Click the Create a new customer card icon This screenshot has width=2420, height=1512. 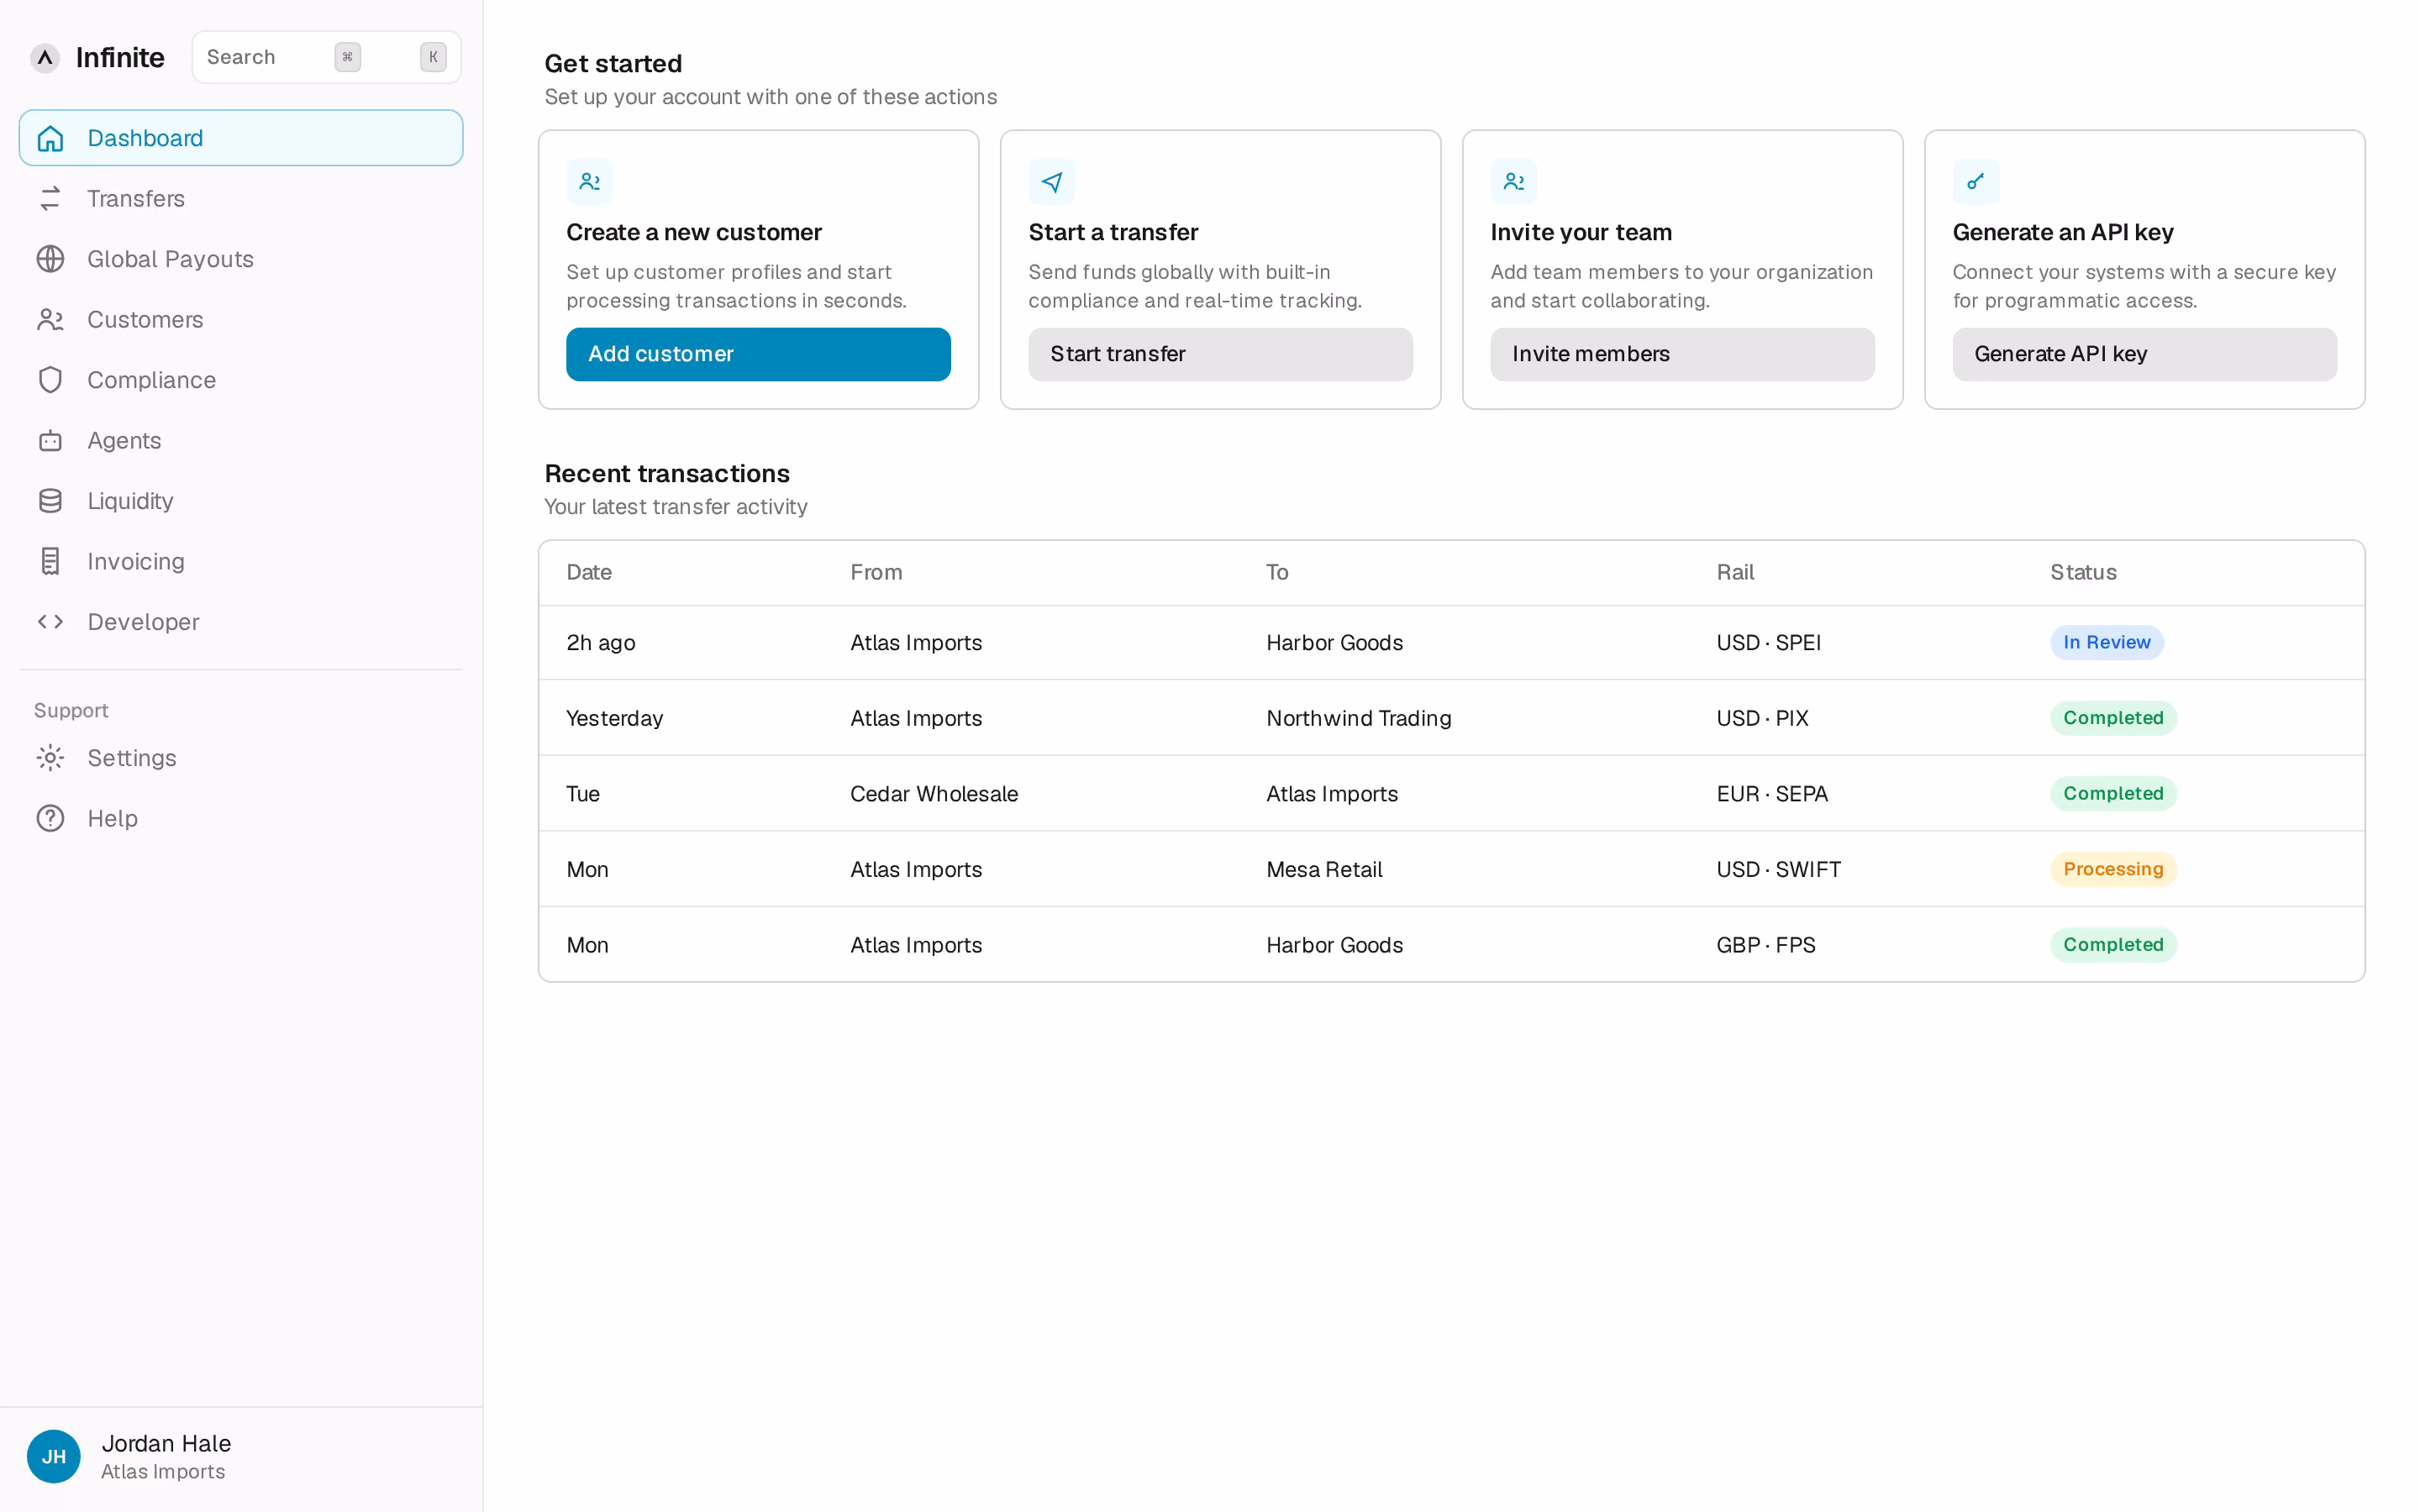(590, 182)
